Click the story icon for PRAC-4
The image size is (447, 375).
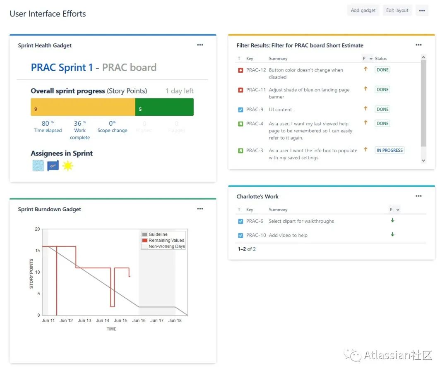240,124
